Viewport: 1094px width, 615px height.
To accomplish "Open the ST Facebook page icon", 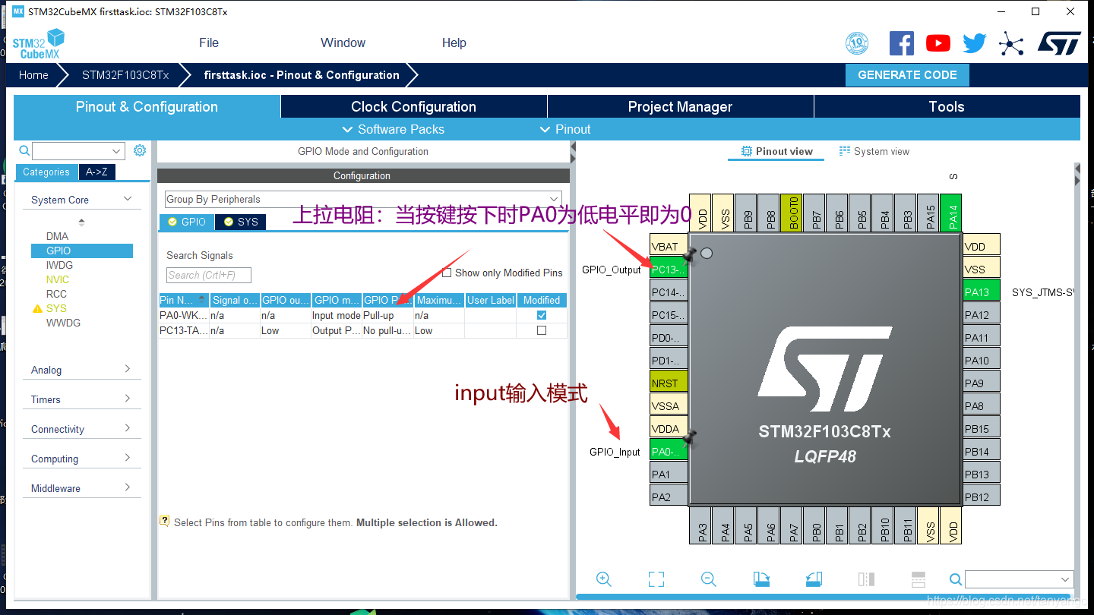I will coord(902,43).
